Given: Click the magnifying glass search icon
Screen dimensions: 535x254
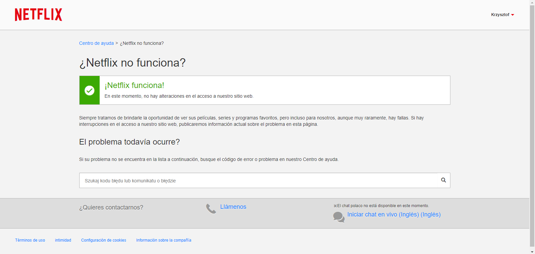Looking at the screenshot, I should click(x=443, y=180).
